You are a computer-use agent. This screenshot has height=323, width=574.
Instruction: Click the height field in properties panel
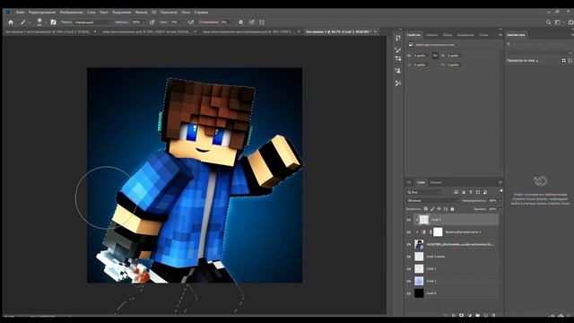(454, 56)
